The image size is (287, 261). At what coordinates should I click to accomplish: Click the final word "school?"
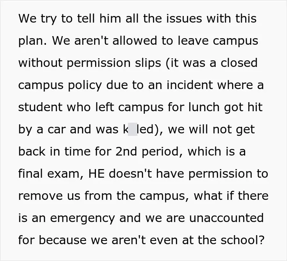coord(243,240)
